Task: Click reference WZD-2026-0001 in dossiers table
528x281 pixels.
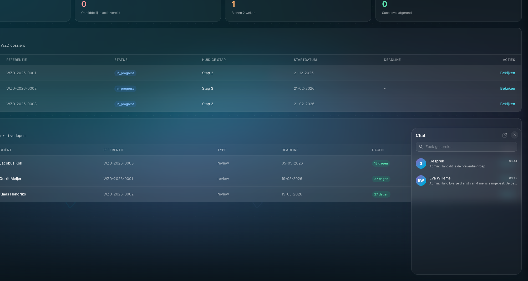Action: coord(21,73)
